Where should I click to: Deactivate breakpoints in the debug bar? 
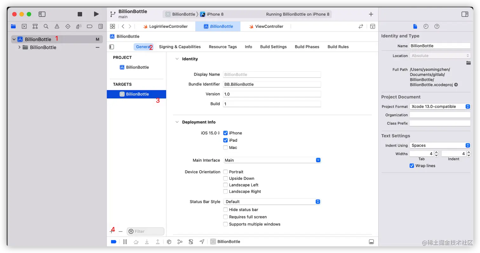click(114, 242)
